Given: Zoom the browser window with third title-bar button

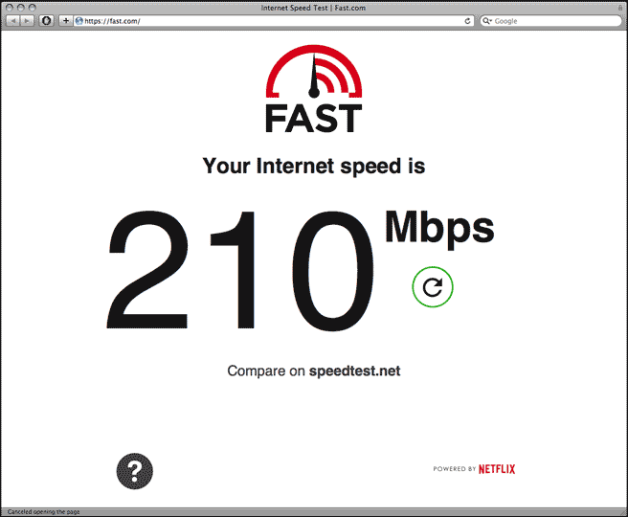Looking at the screenshot, I should tap(32, 8).
